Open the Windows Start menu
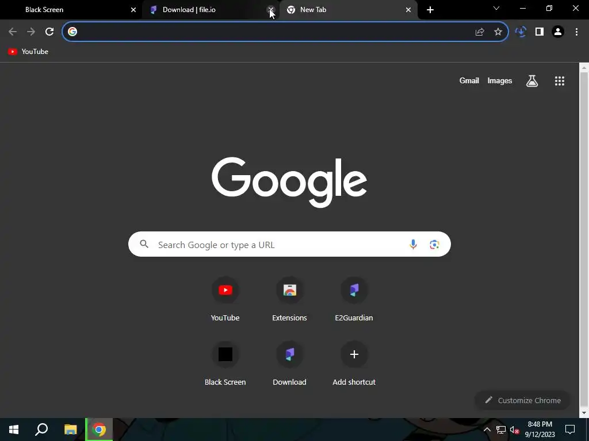589x441 pixels. pyautogui.click(x=14, y=430)
